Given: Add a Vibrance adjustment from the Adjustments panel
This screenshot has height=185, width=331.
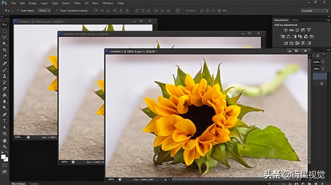Looking at the screenshot, I should pos(309,30).
